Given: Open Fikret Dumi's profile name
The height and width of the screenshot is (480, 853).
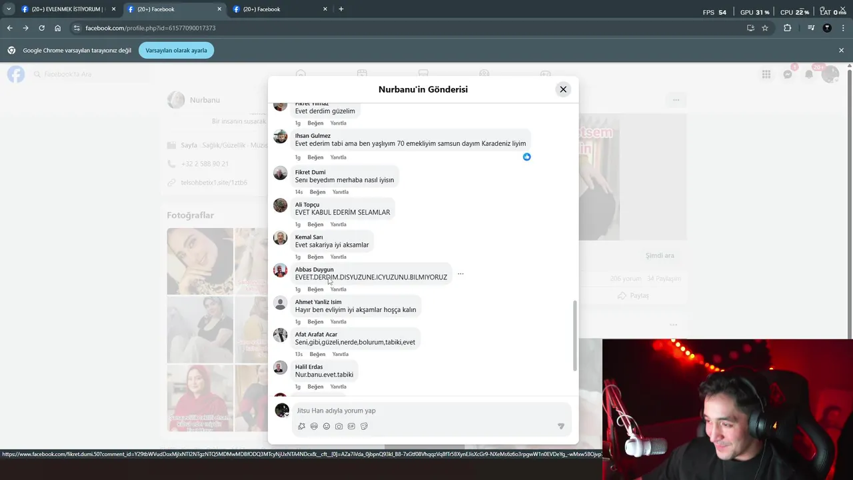Looking at the screenshot, I should (x=310, y=172).
